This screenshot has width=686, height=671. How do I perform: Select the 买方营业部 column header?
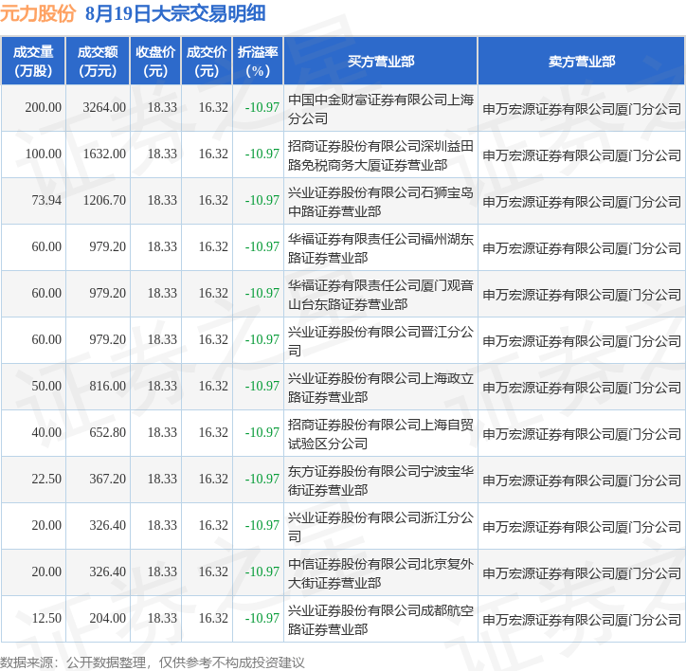tap(381, 61)
